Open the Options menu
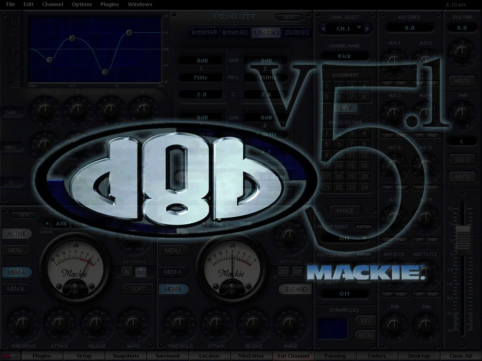 pos(82,4)
